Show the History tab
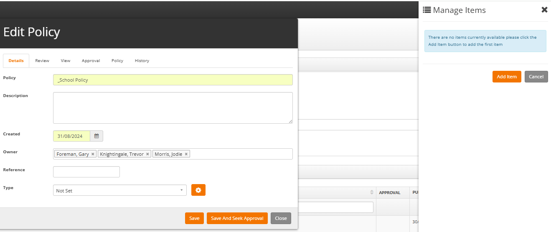 click(x=142, y=61)
